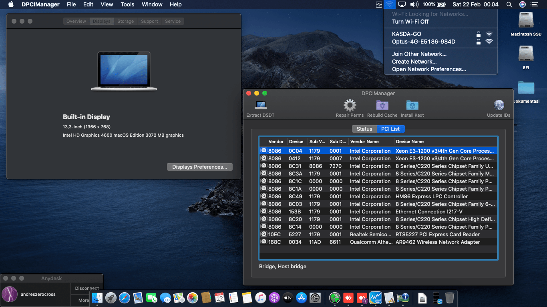547x307 pixels.
Task: Select the PCI List tab
Action: (391, 129)
